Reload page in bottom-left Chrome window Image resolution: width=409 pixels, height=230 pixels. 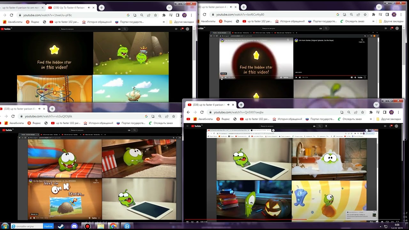[x=13, y=116]
